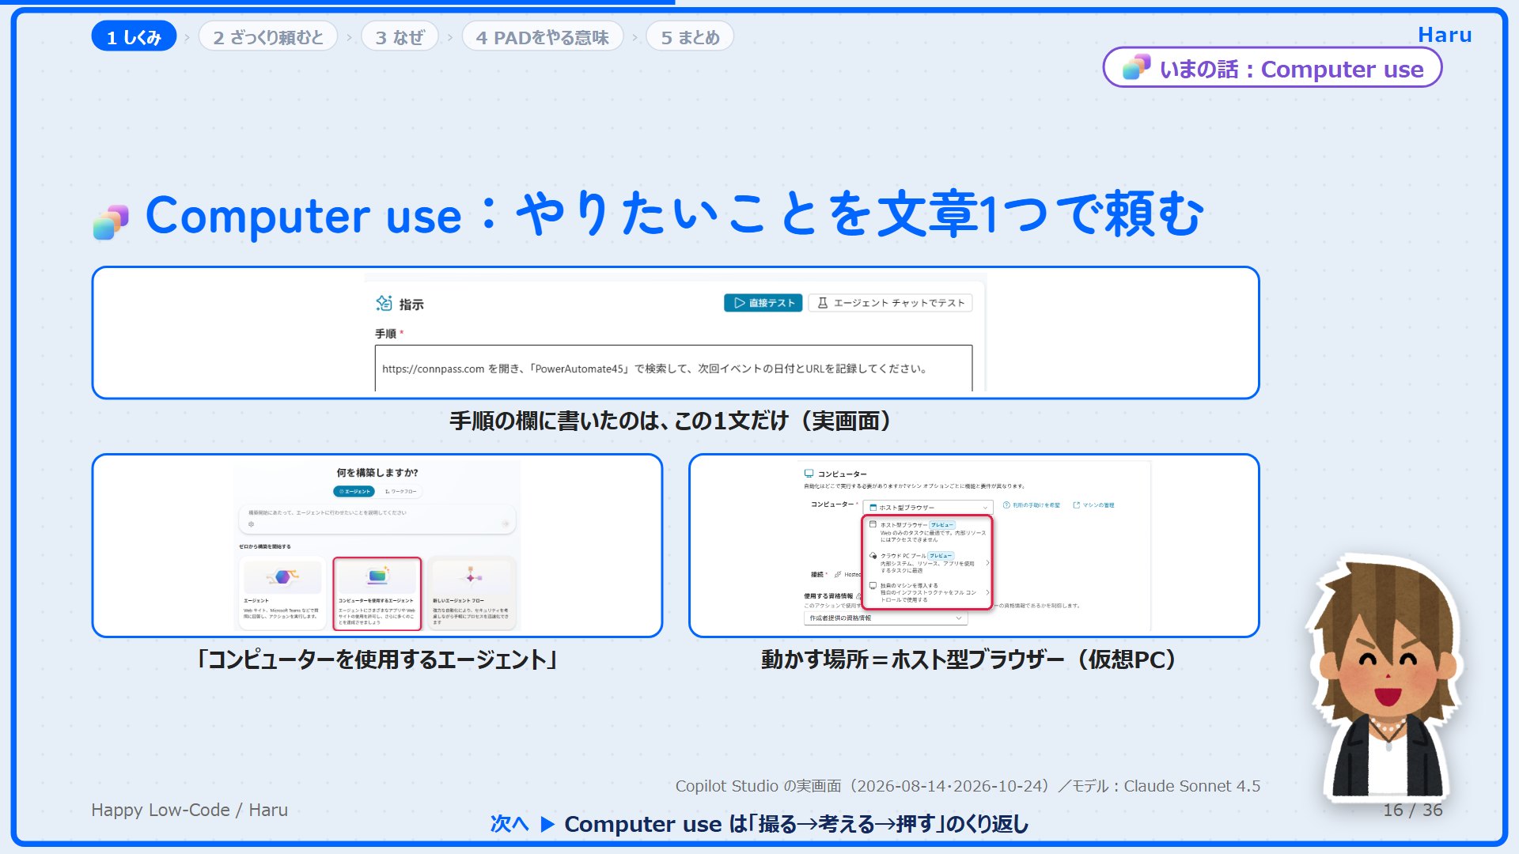The image size is (1519, 854).
Task: Click the question-mark help icon link
Action: [x=1031, y=504]
